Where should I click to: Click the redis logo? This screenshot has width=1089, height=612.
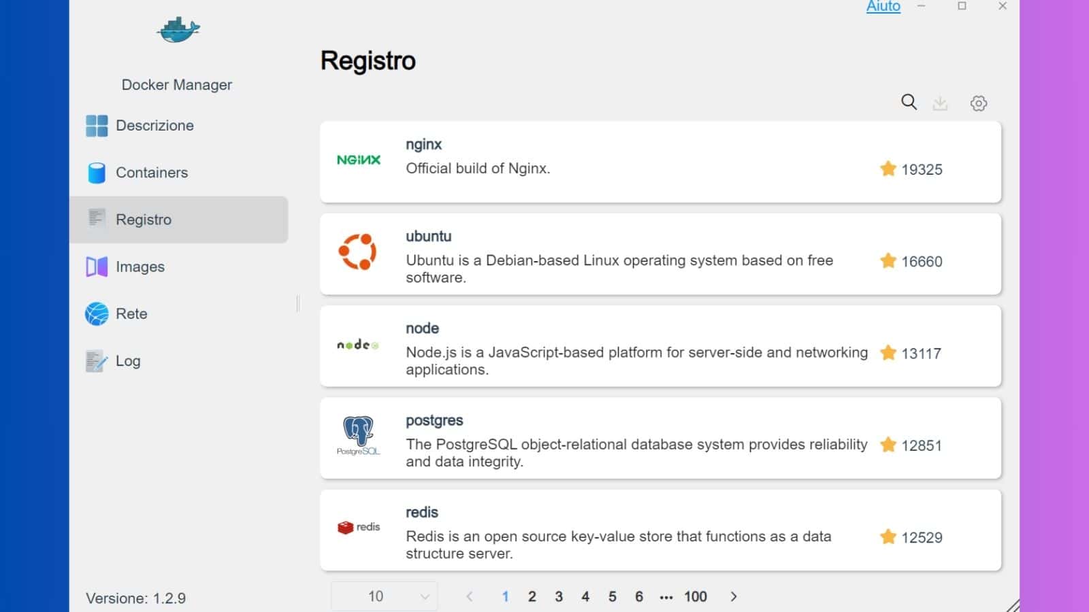(x=359, y=527)
